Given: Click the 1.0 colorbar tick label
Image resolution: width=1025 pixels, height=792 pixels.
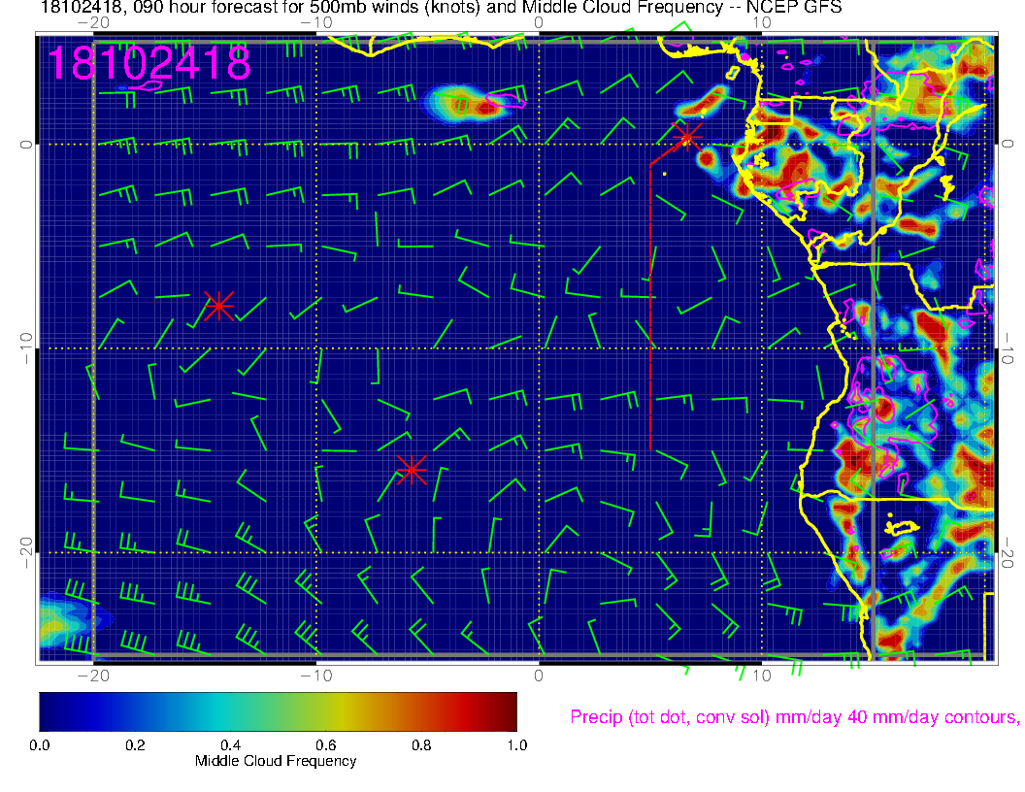Looking at the screenshot, I should click(x=517, y=745).
